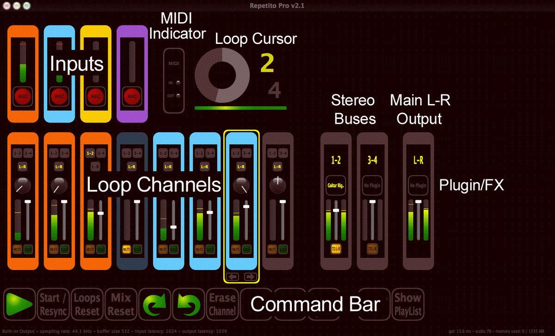Toggle 3-4 bus routing on first orange channel
Screen dimensions: 555x336
click(x=28, y=153)
